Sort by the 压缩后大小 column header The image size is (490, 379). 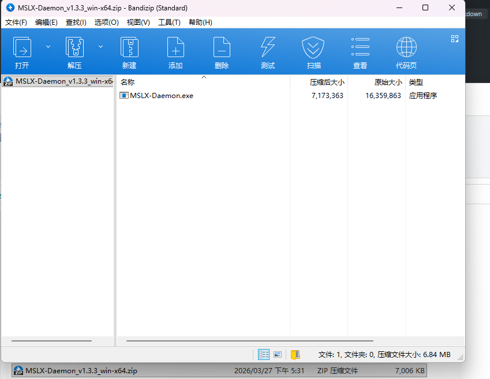tap(319, 82)
